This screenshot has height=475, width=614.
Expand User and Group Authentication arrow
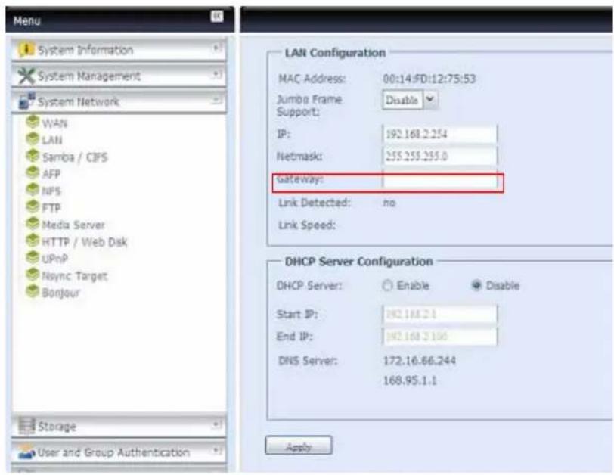pyautogui.click(x=216, y=451)
